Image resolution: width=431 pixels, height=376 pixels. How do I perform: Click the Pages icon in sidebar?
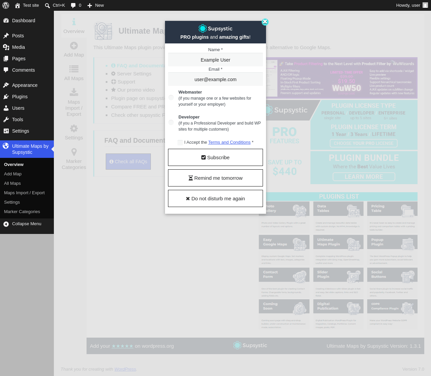pyautogui.click(x=6, y=59)
